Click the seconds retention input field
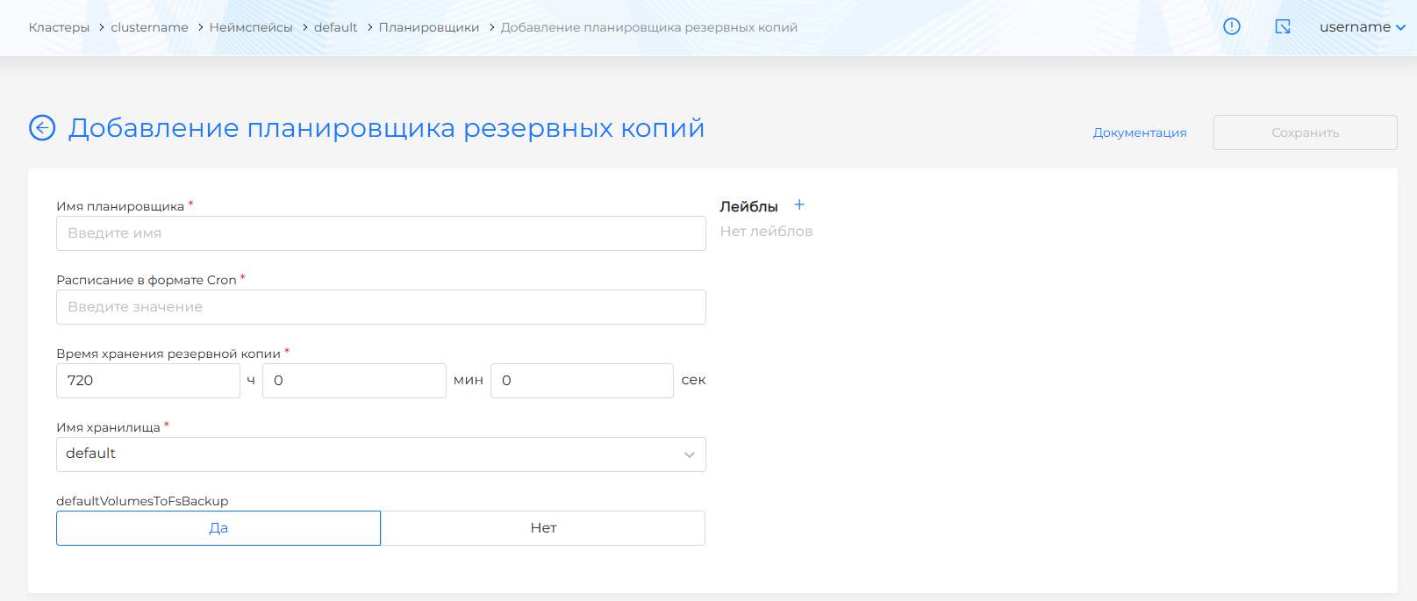This screenshot has width=1417, height=601. (x=582, y=381)
